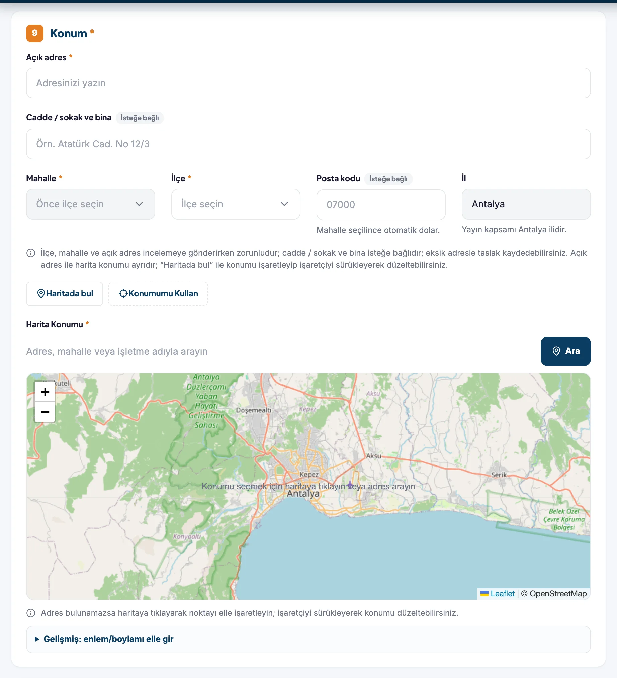
Task: Focus the Açık adres input field
Action: click(308, 83)
